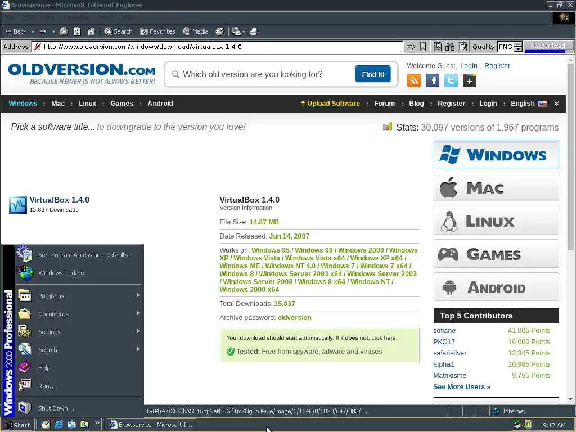Open the Forum navigation link
576x432 pixels.
[384, 103]
